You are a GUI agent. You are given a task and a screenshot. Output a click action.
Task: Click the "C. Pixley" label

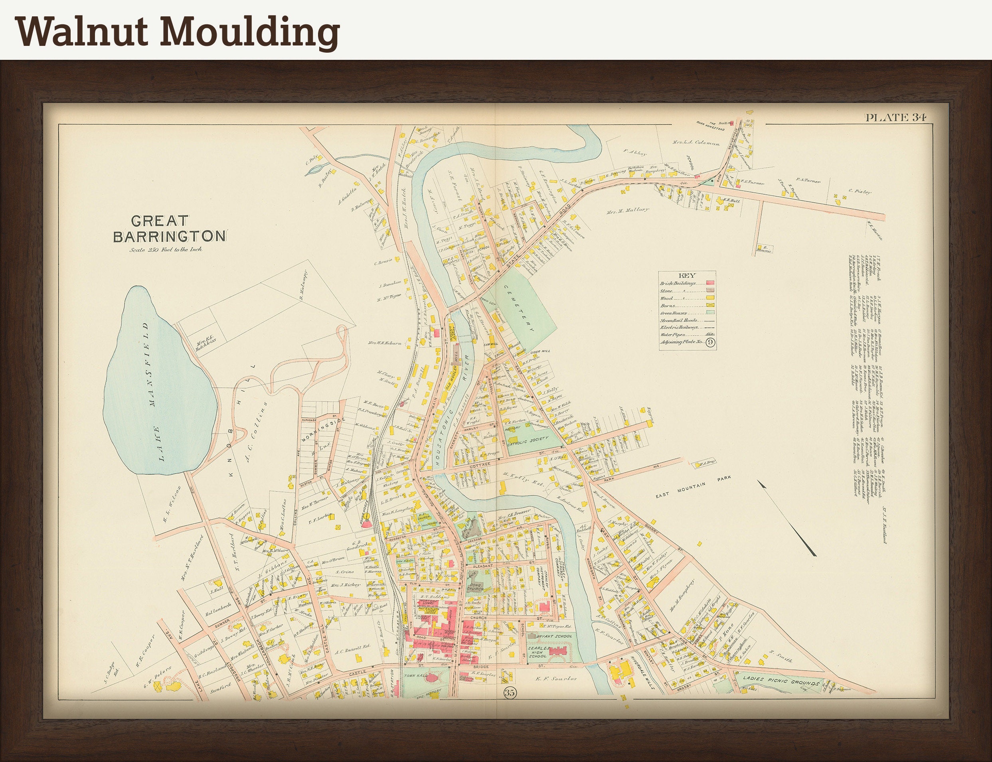coord(860,191)
